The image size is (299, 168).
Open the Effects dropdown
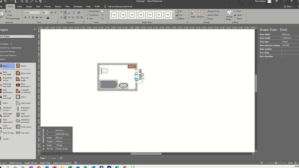(181, 19)
